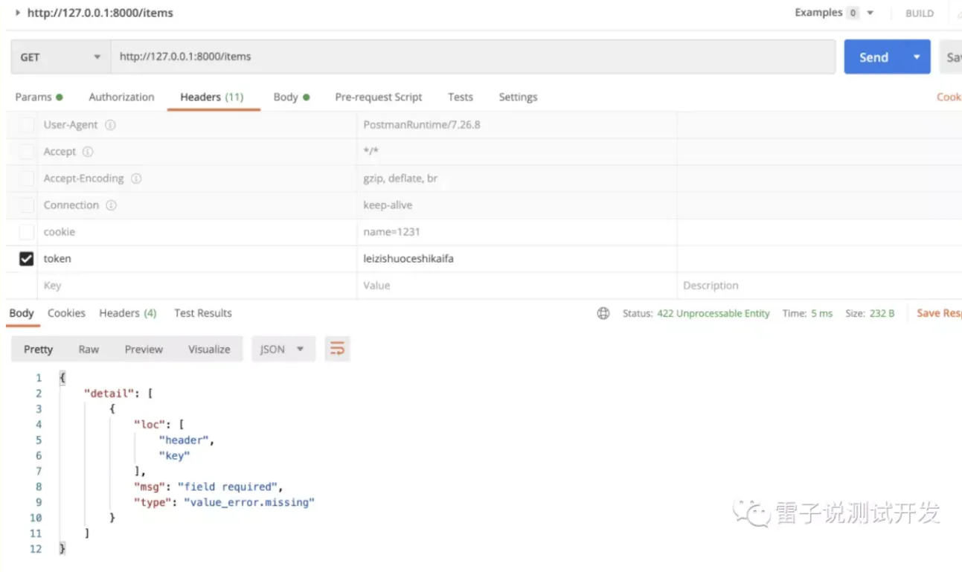Click the info icon next to User-Agent
962x572 pixels.
[x=110, y=125]
